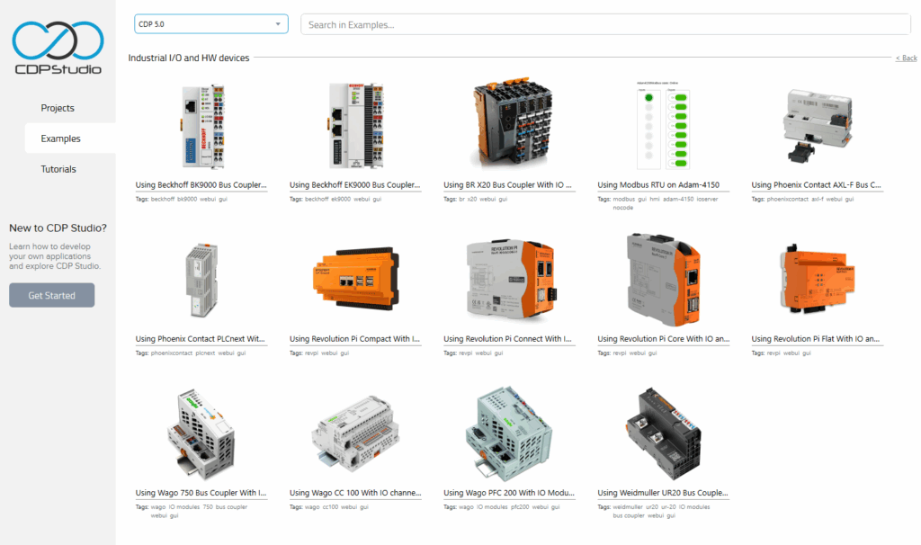Open the 'Using Revolution Pi Connect With I...' title
This screenshot has height=545, width=921.
tap(507, 339)
